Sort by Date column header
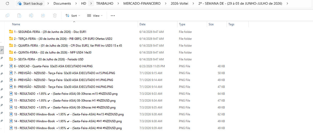This screenshot has width=313, height=133. (x=142, y=24)
